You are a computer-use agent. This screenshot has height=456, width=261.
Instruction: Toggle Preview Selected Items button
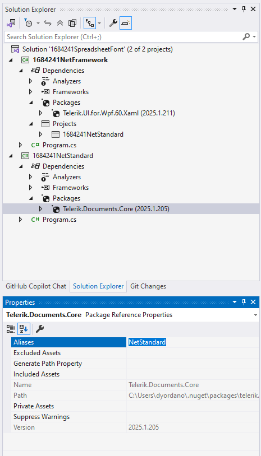point(126,24)
